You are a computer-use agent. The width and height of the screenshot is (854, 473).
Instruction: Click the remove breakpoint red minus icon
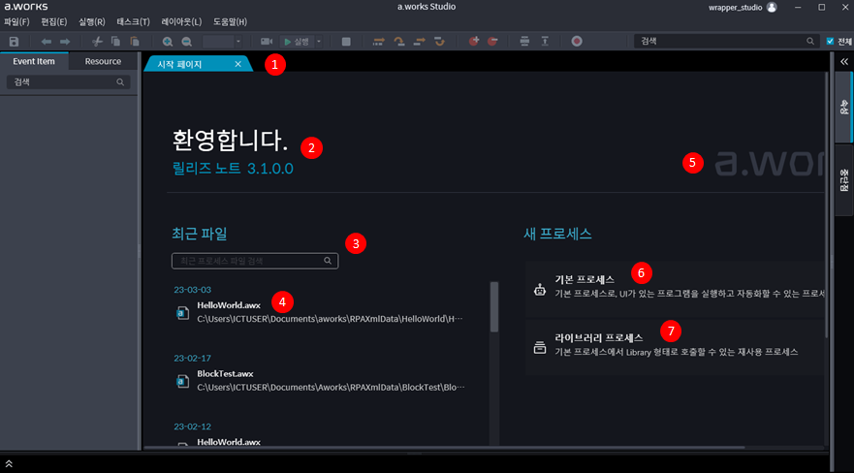pos(492,42)
